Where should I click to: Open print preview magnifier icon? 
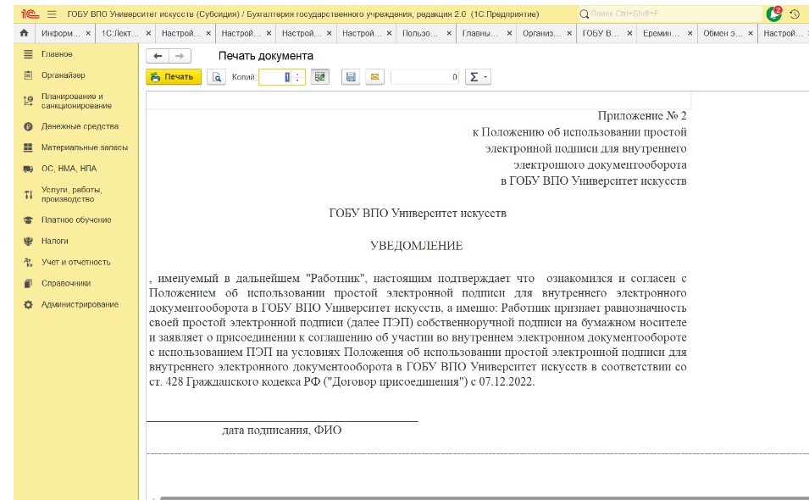(217, 77)
